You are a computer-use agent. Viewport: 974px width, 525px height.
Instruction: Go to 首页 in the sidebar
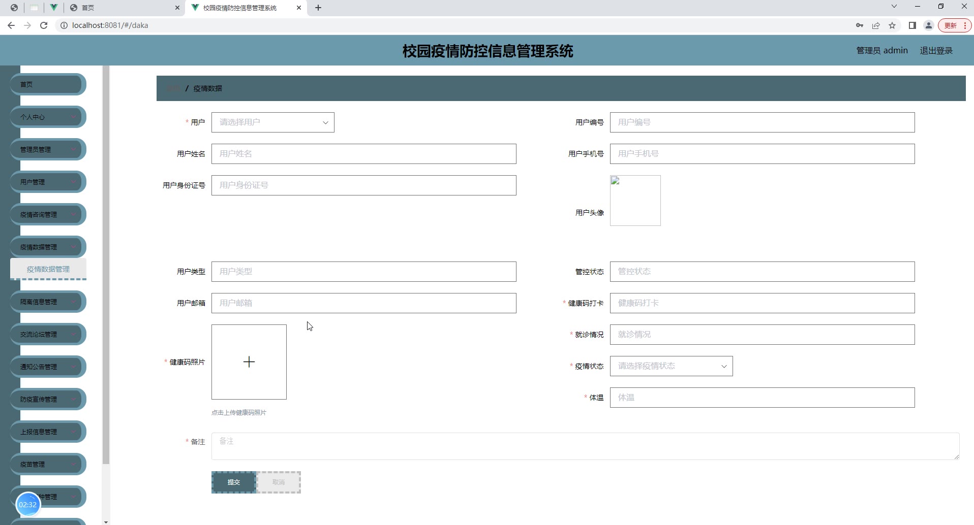(x=48, y=84)
